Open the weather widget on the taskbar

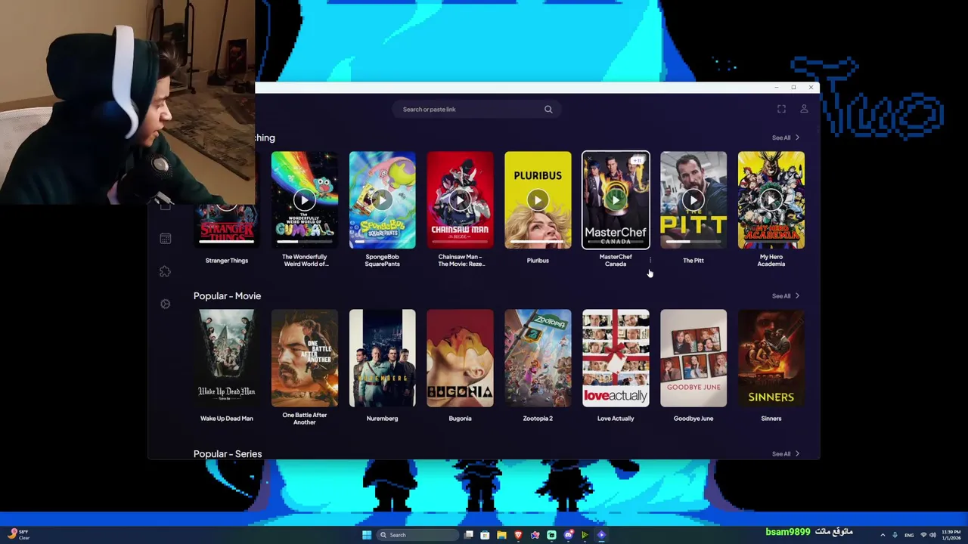point(18,535)
